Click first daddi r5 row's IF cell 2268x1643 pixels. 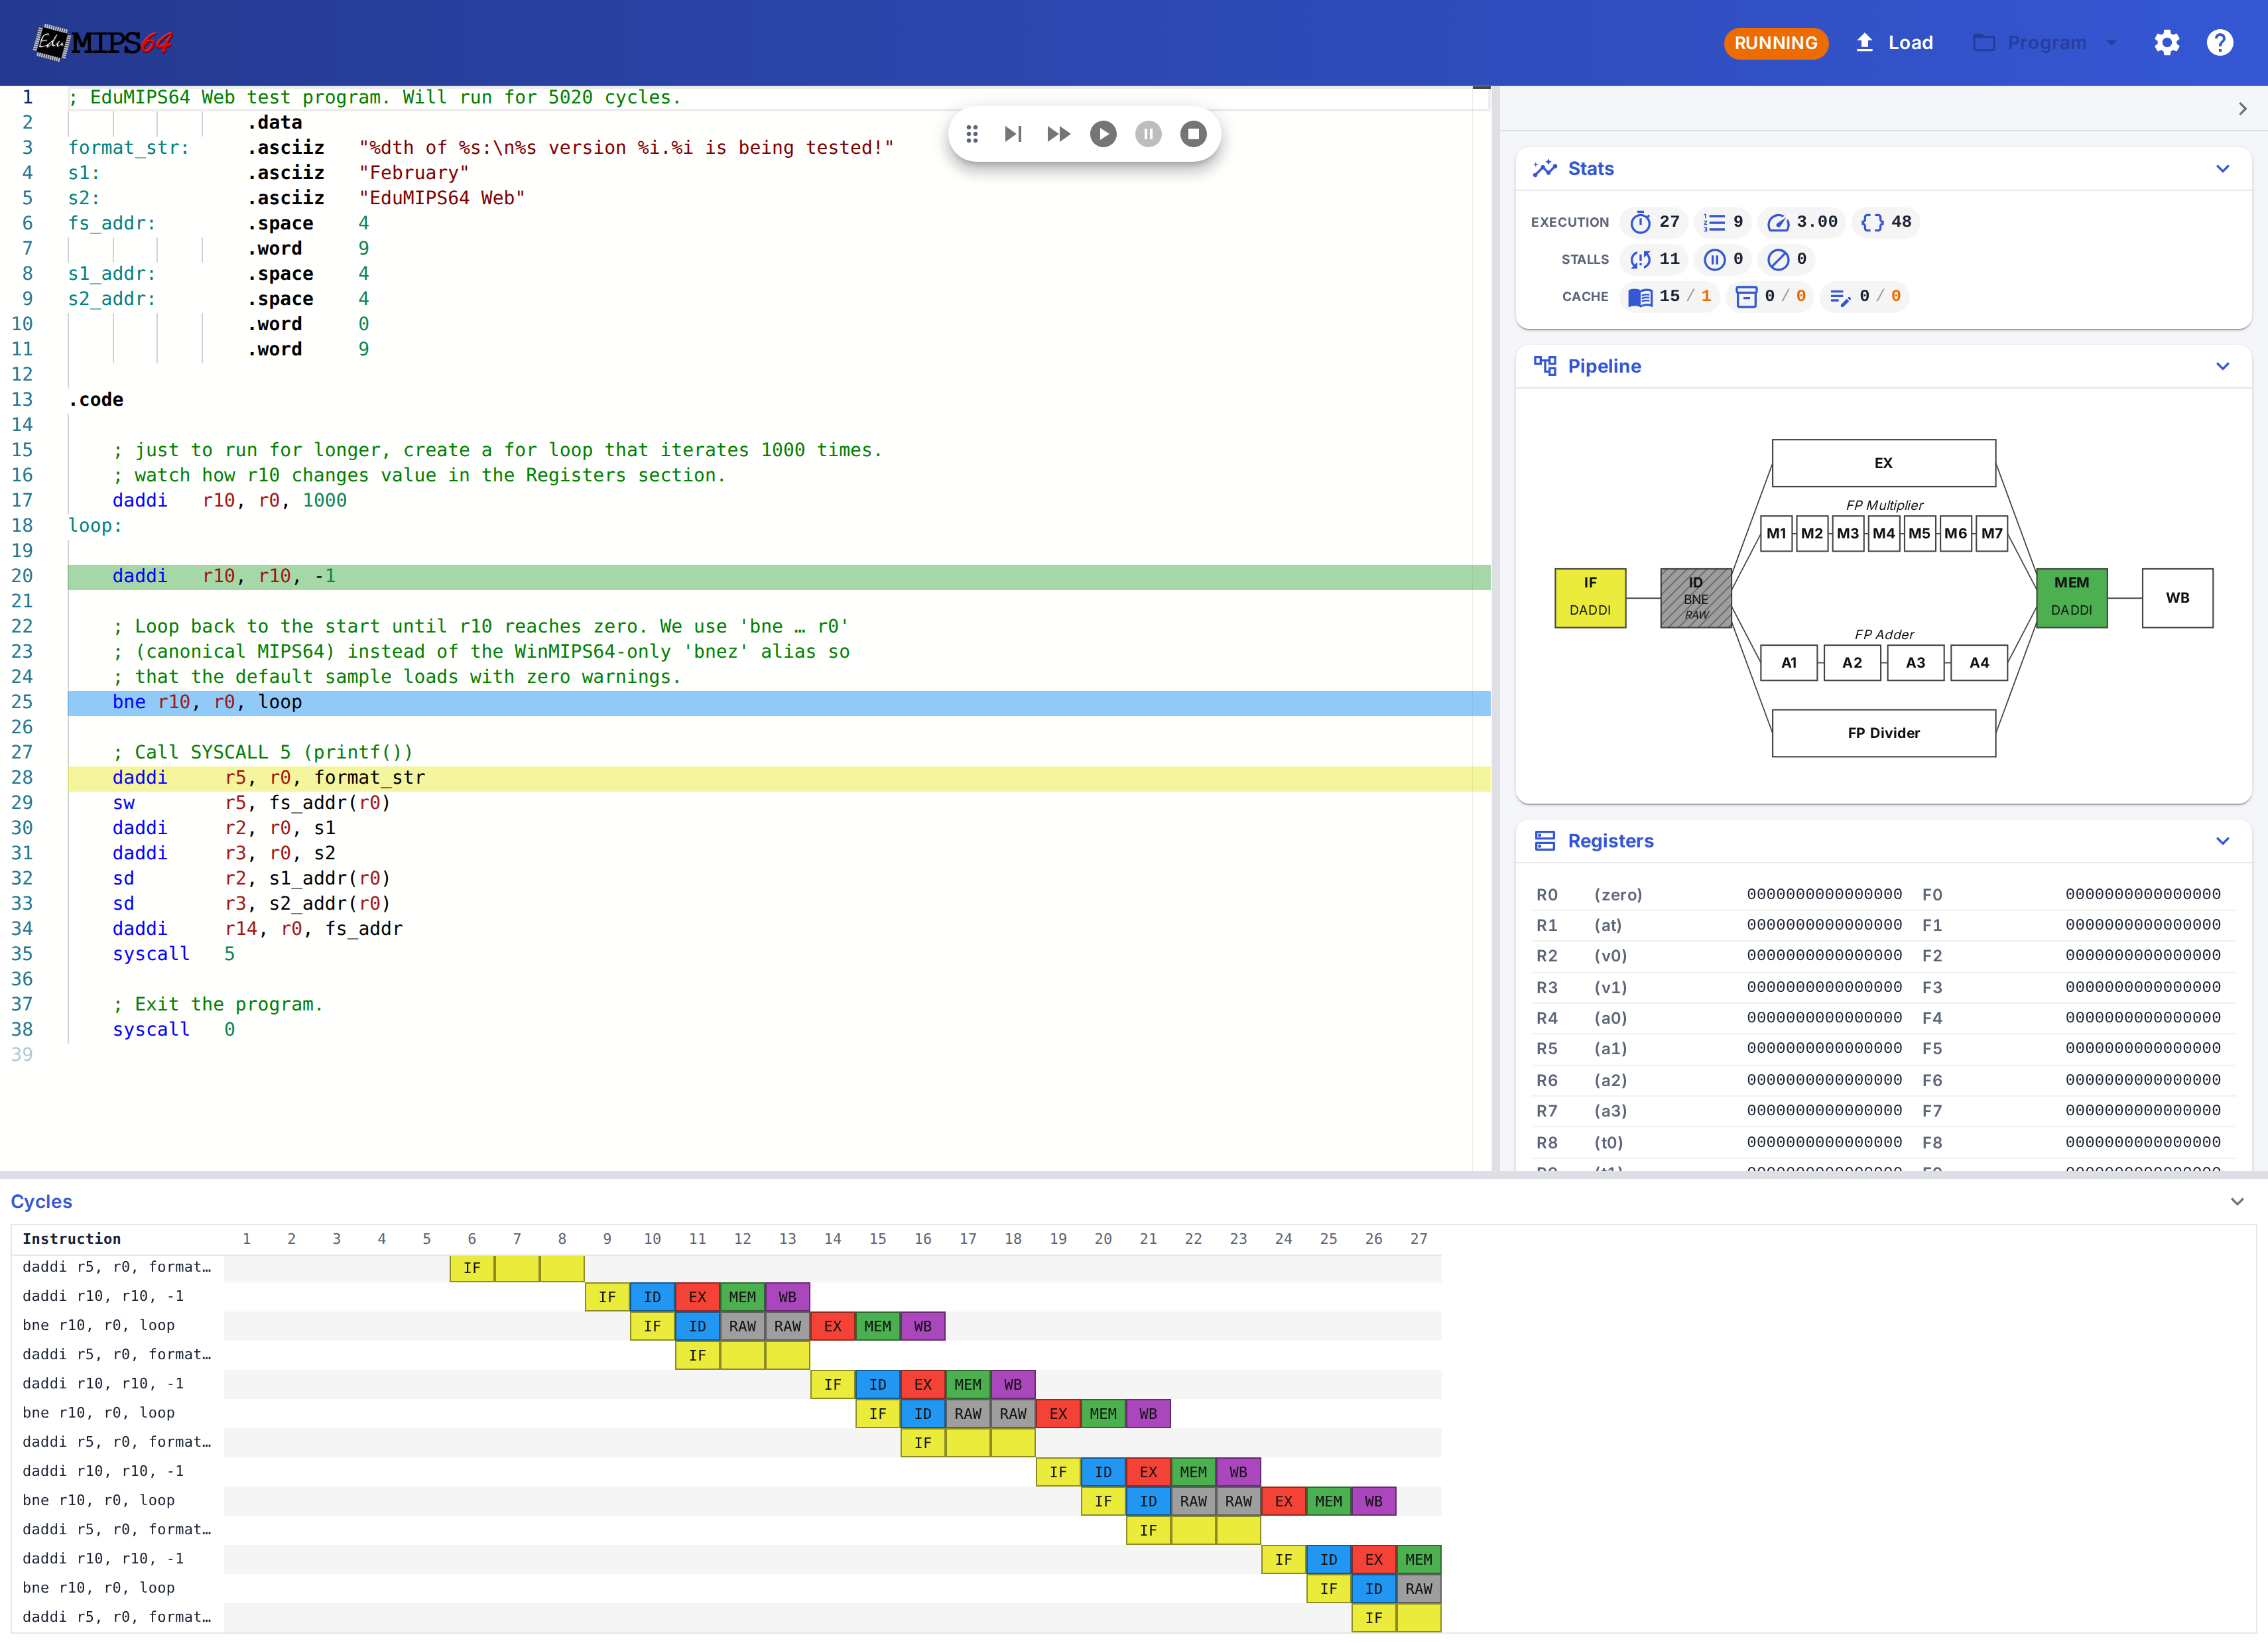472,1268
